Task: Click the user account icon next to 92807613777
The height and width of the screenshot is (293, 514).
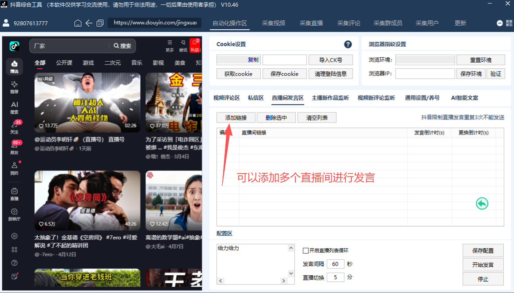Action: (x=6, y=23)
